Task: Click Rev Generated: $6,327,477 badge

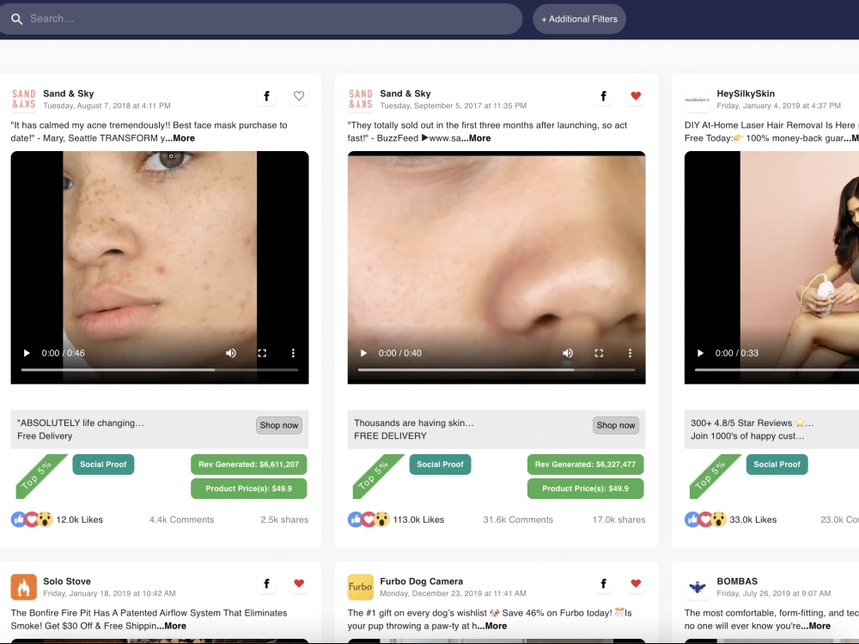Action: pyautogui.click(x=586, y=465)
